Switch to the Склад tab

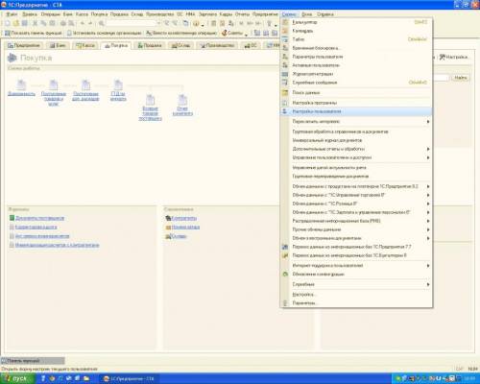(x=181, y=45)
